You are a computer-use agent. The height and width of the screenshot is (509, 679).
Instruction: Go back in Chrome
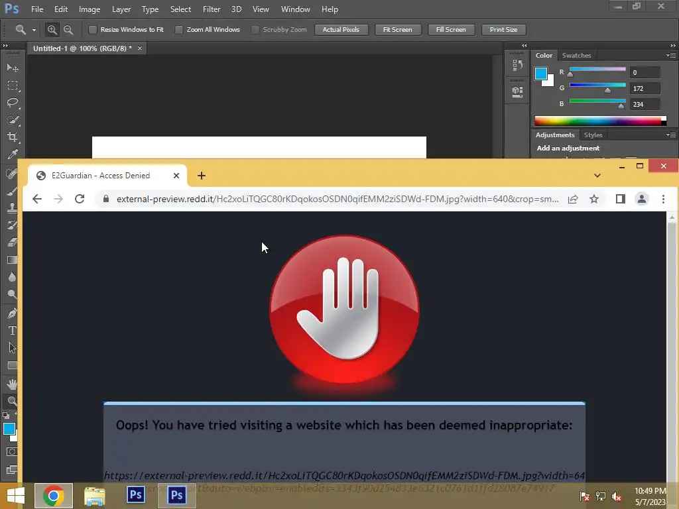point(37,199)
